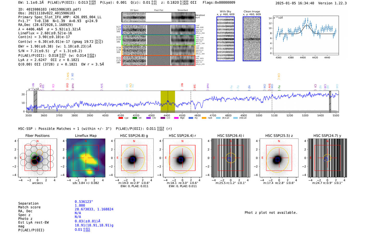Click the blue square marker in g-band image
This screenshot has height=248, width=365.
click(x=132, y=159)
